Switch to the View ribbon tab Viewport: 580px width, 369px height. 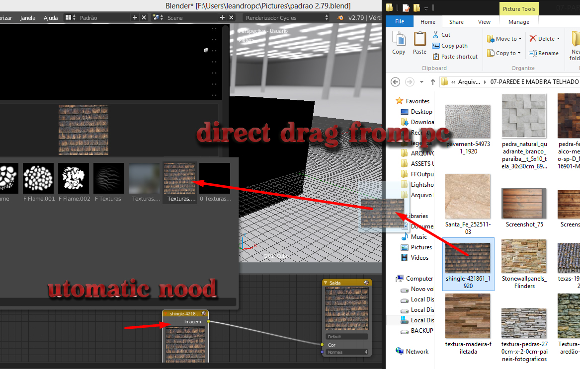pyautogui.click(x=484, y=22)
